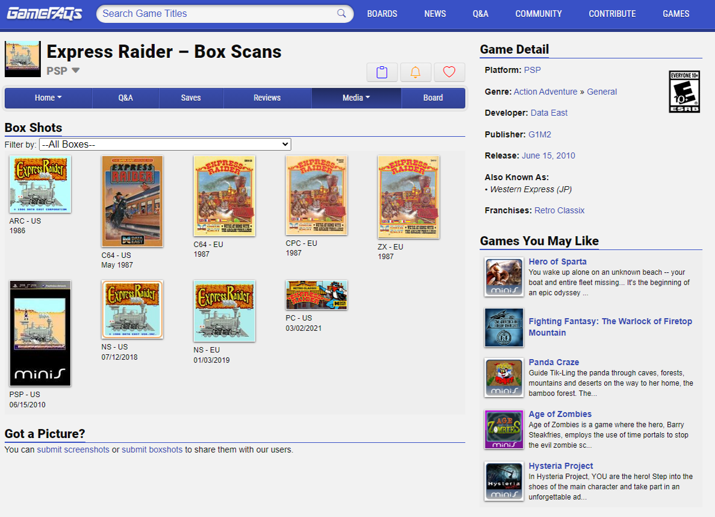This screenshot has height=517, width=715.
Task: Open the PSP - US minis box scan
Action: pos(40,333)
